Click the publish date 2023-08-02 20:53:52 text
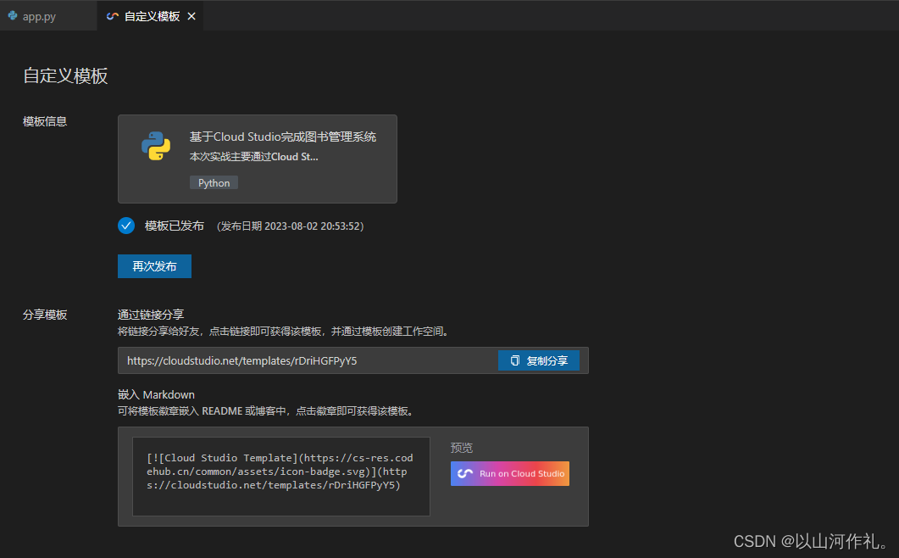This screenshot has height=558, width=899. (x=291, y=226)
